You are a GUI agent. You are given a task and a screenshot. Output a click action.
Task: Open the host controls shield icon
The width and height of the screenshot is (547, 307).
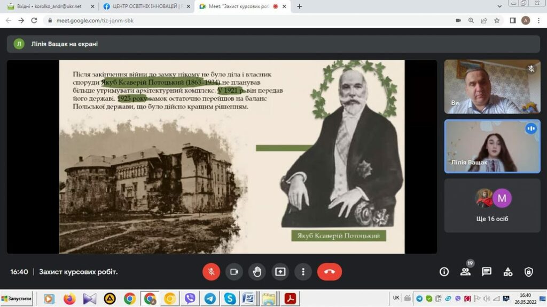pyautogui.click(x=529, y=272)
